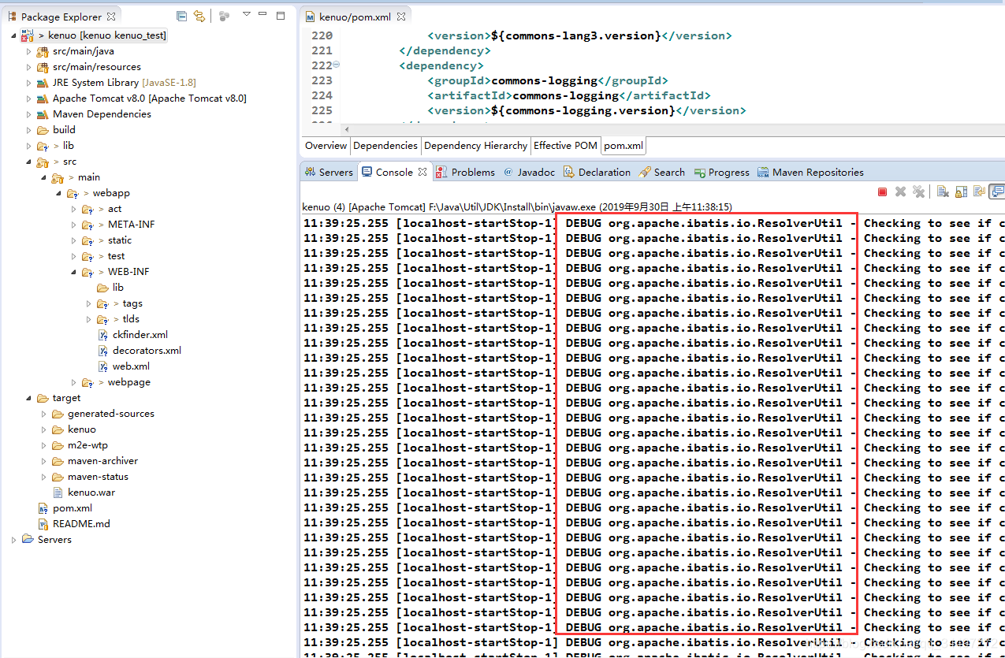
Task: Terminate the running Tomcat server
Action: (883, 191)
